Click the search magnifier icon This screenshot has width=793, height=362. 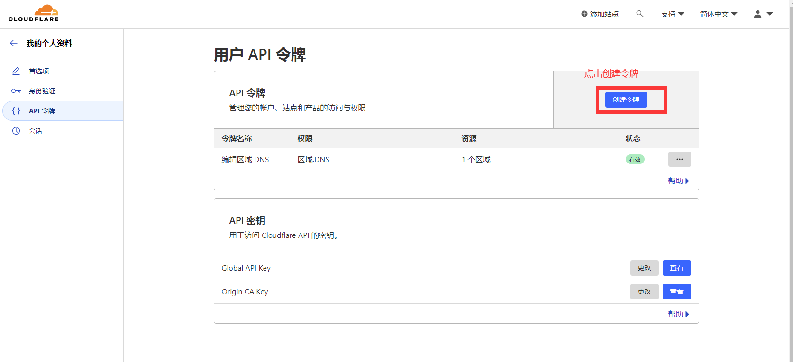[x=640, y=14]
